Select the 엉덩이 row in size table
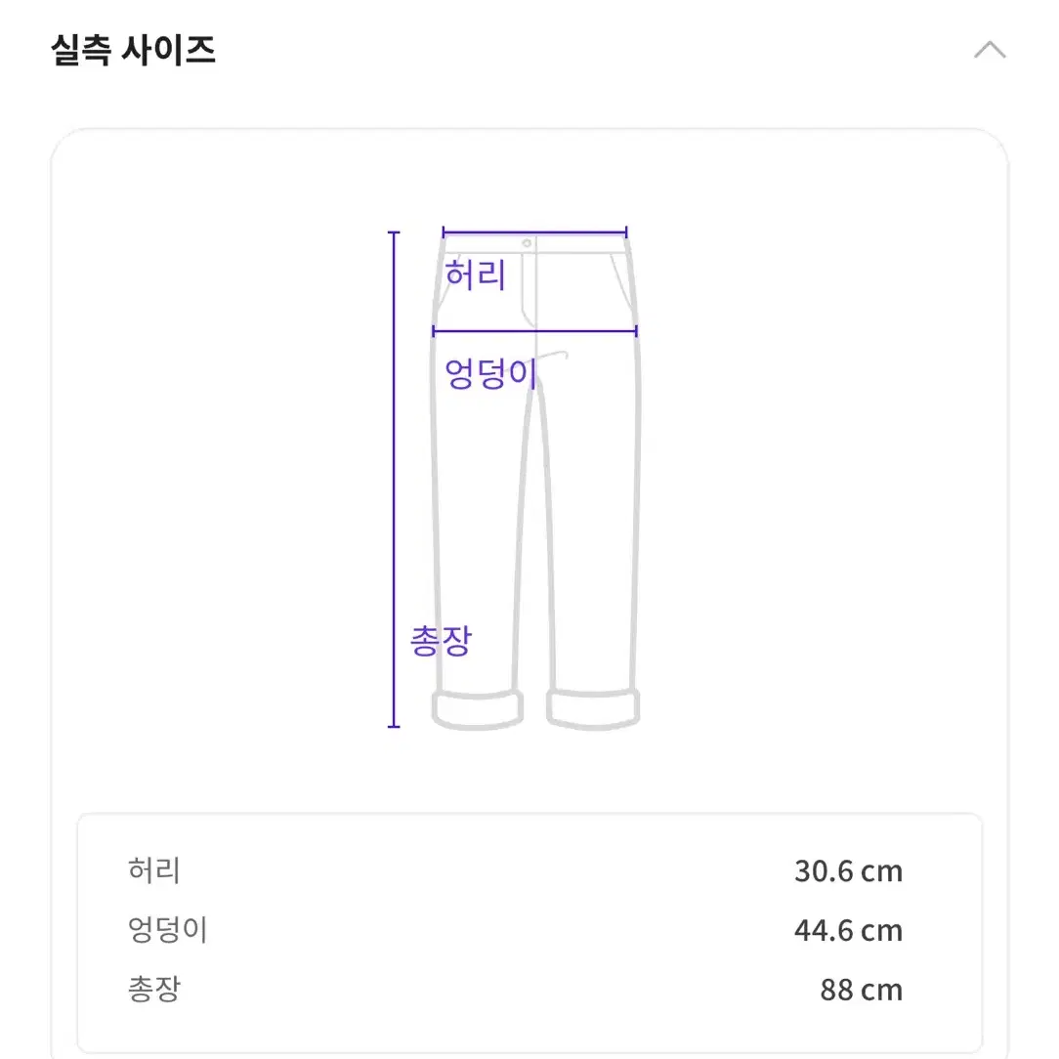 point(515,930)
